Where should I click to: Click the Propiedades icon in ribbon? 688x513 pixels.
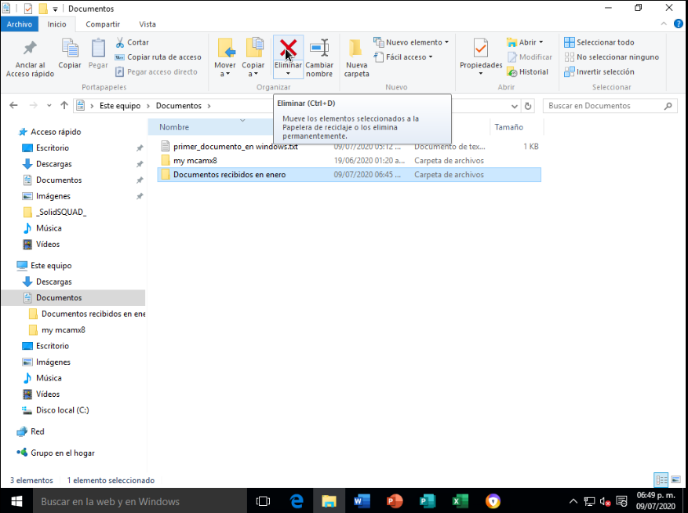point(481,49)
